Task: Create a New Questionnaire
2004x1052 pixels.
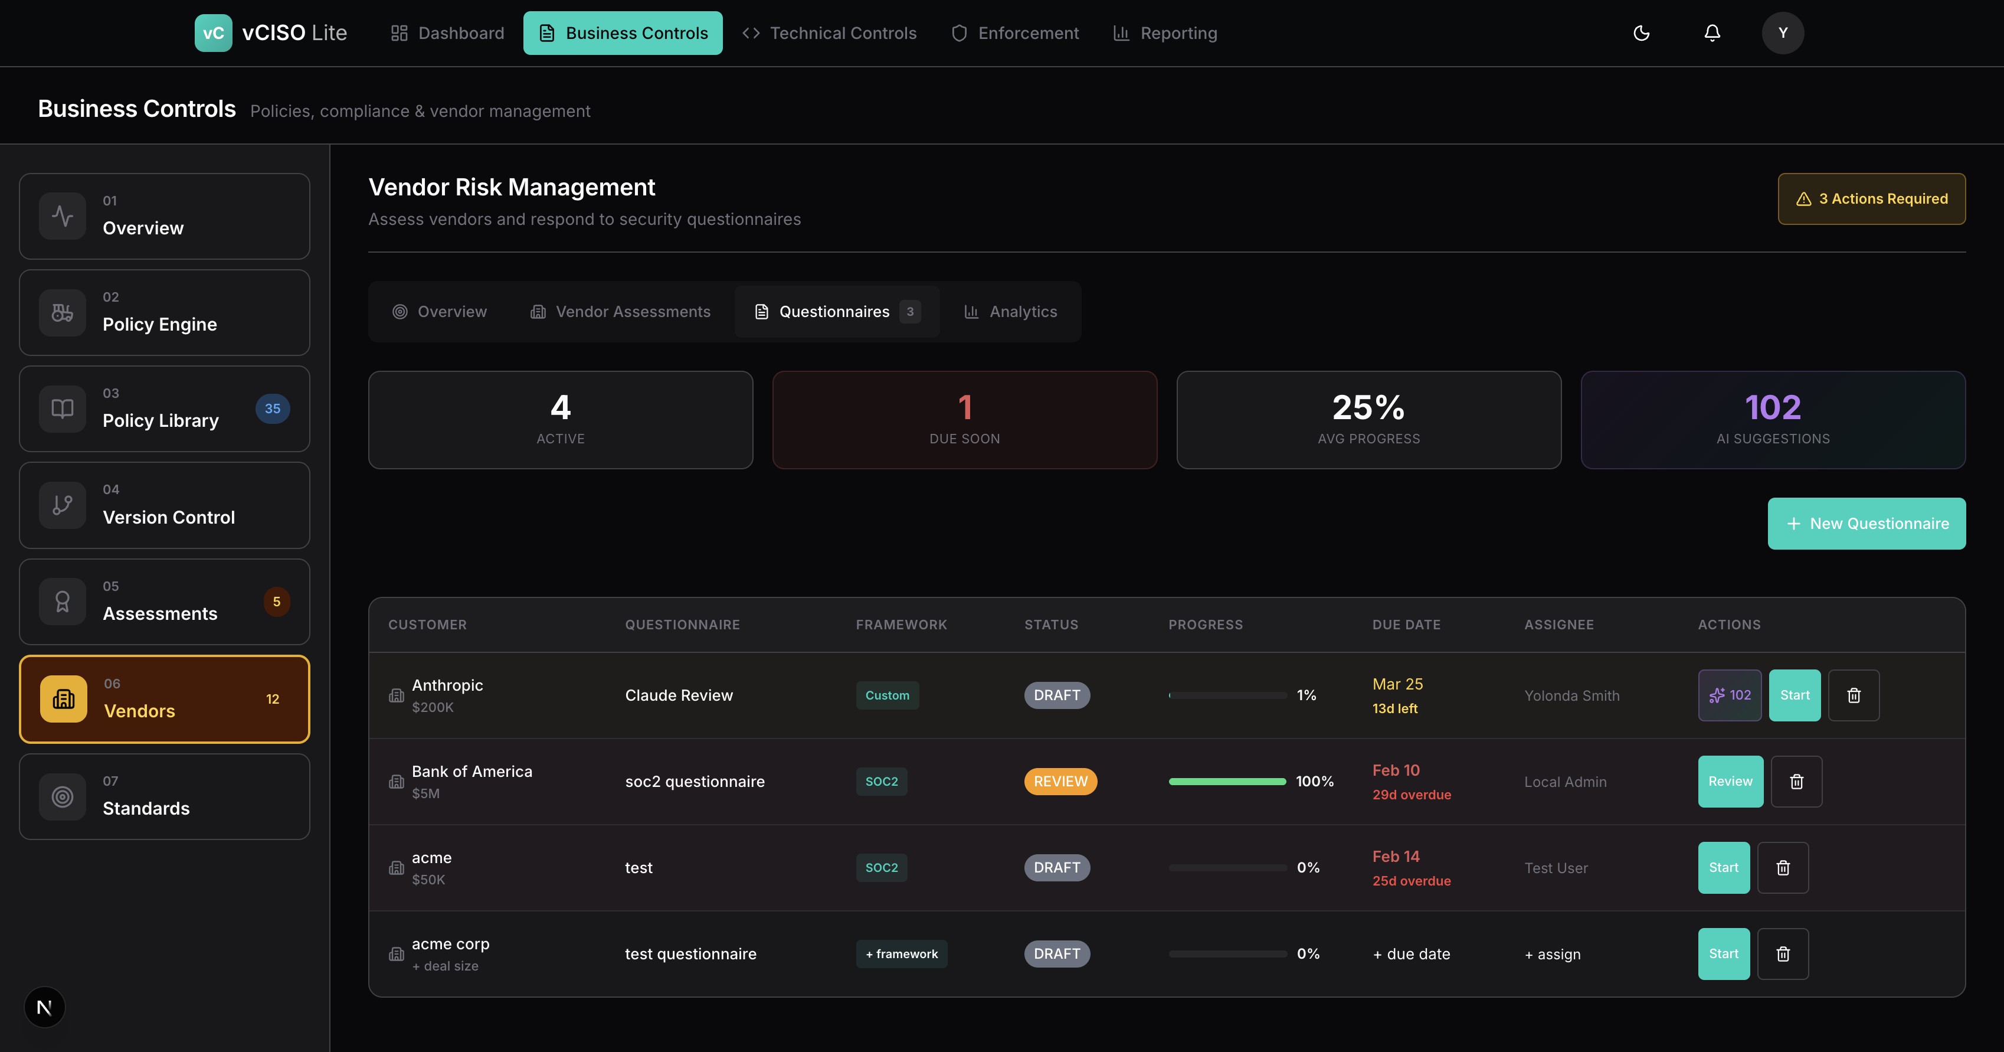Action: point(1867,524)
